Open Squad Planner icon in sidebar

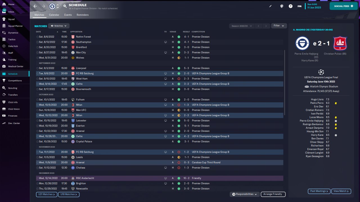[x=4, y=26]
